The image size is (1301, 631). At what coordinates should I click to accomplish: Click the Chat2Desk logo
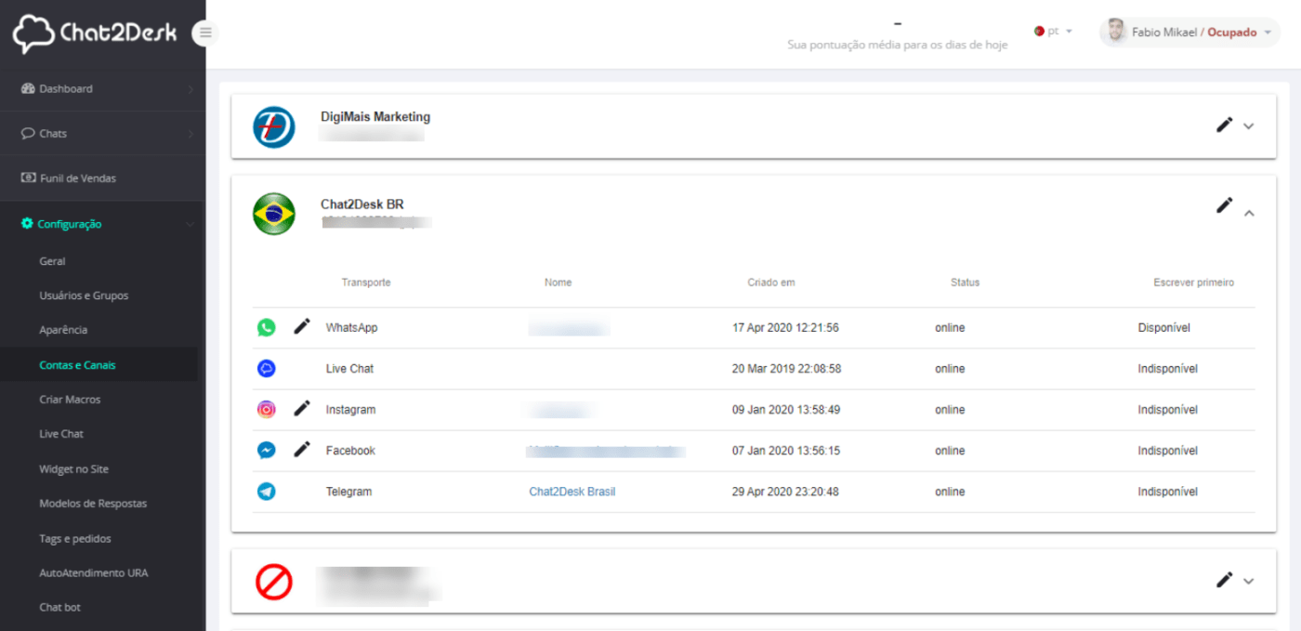click(x=94, y=34)
